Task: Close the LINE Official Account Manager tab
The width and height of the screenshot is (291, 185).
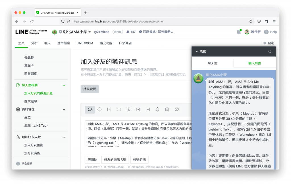Action: (77, 12)
